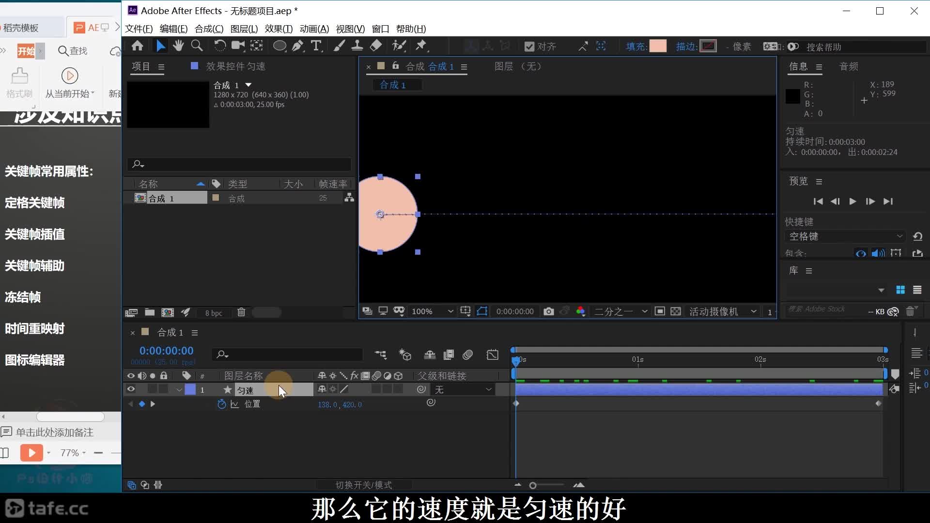Click the 查找 button in background window

tap(73, 51)
